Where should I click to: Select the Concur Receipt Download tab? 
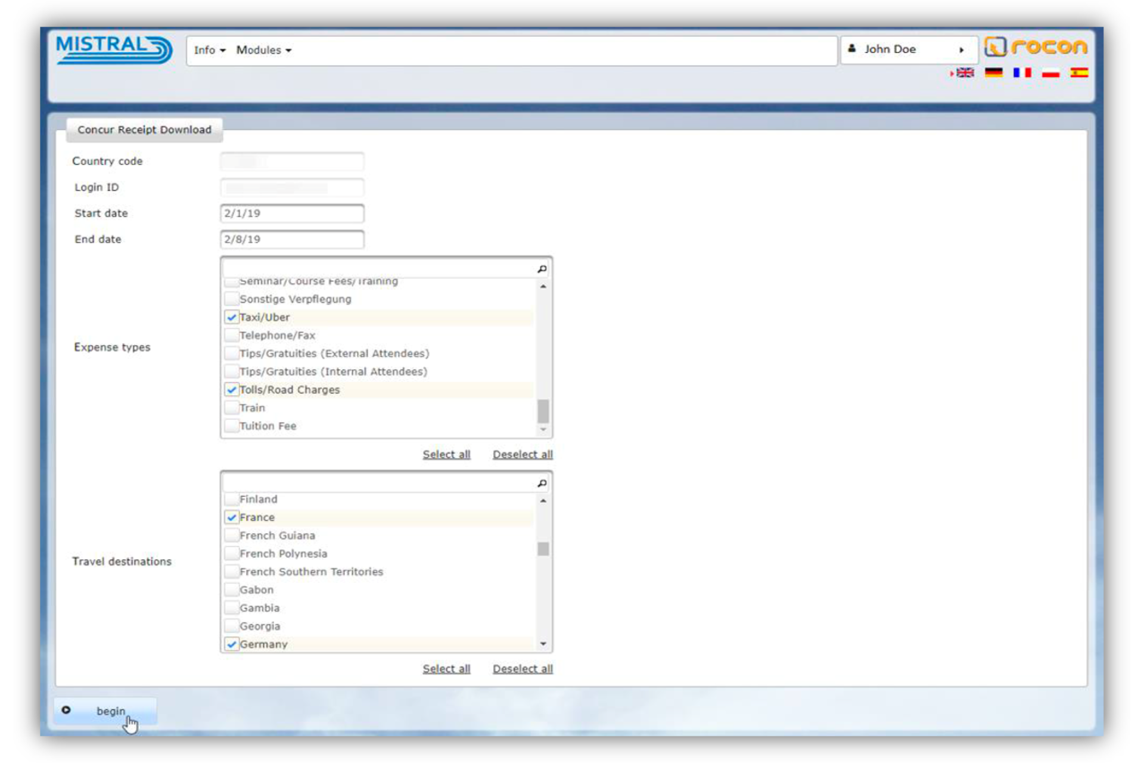[x=144, y=129]
